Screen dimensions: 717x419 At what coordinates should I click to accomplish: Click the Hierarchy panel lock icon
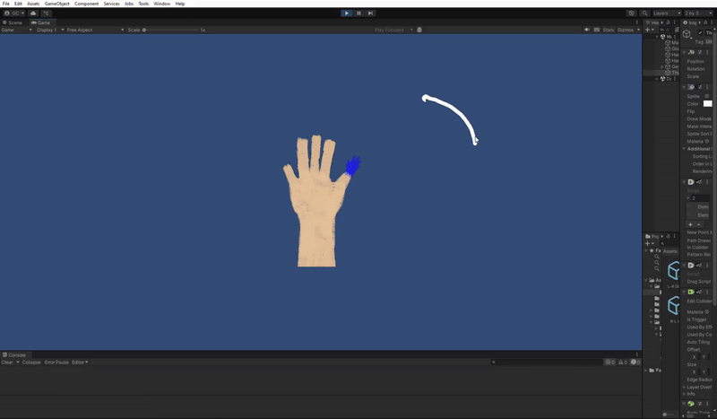[x=668, y=22]
